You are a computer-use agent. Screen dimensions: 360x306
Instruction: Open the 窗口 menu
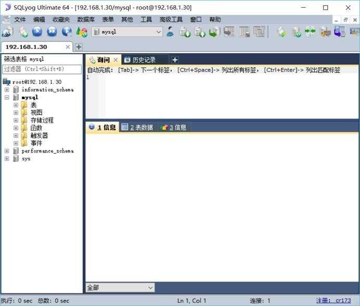(x=196, y=20)
